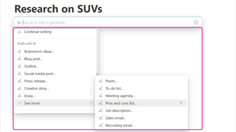Select Recruiting email… option
Viewport: 236px width, 132px height.
(142, 125)
